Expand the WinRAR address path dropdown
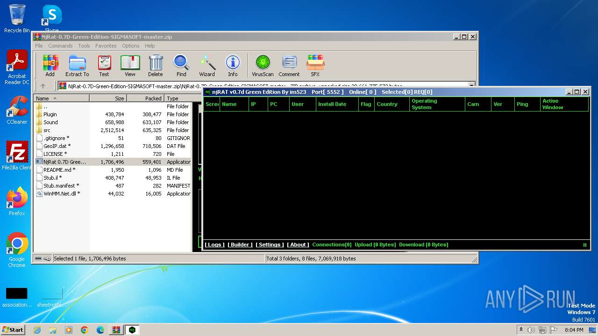Viewport: 598px width, 336px height. [472, 86]
